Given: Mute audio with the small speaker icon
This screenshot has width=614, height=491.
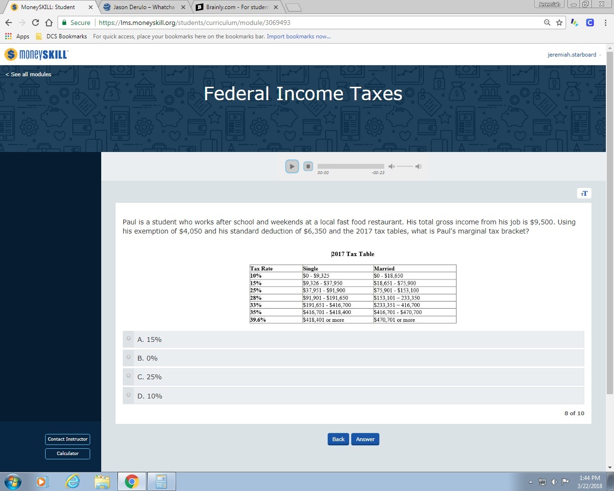Looking at the screenshot, I should point(391,166).
